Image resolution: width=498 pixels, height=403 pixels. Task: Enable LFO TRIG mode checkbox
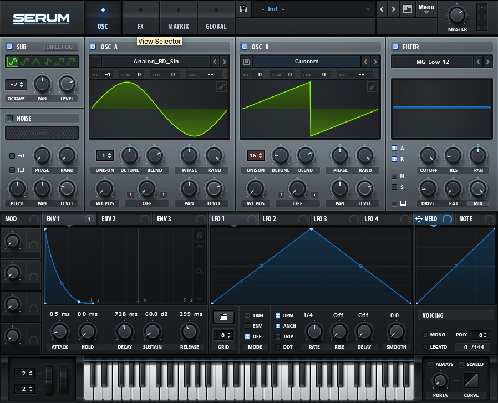247,315
